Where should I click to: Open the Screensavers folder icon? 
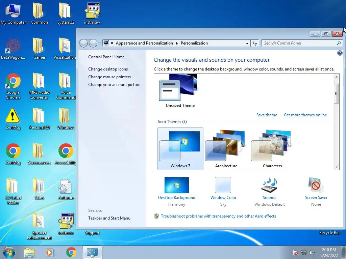coord(39,154)
